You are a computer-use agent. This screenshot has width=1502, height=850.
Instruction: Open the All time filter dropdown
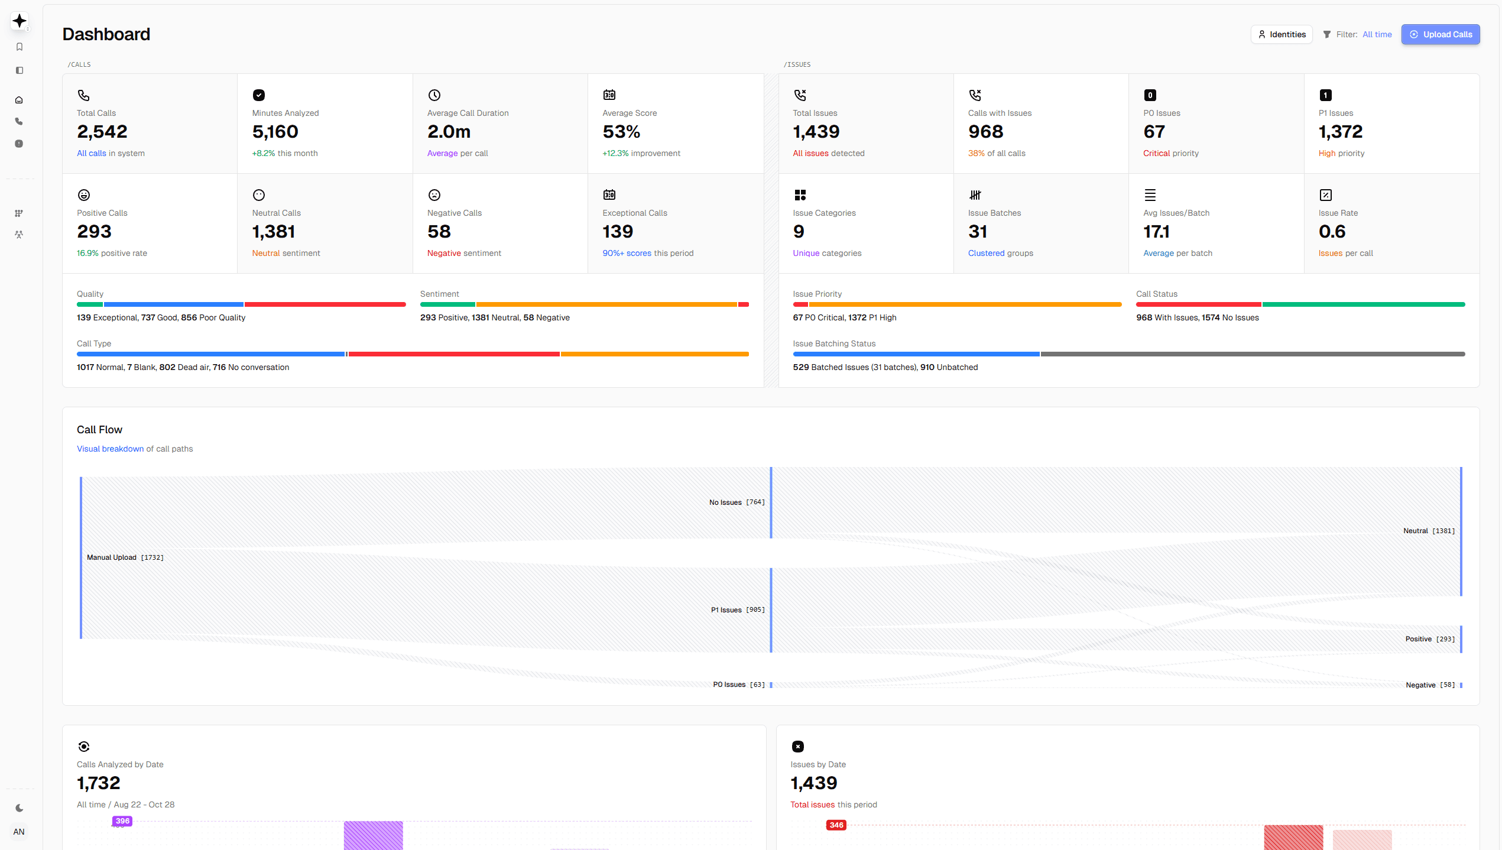(x=1377, y=34)
